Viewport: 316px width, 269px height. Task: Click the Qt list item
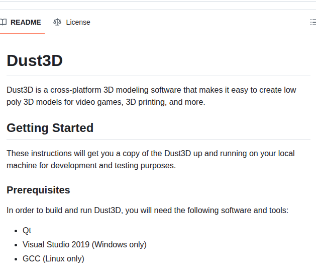27,230
